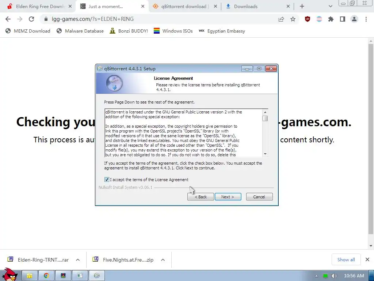Go back using the browser back arrow

(x=8, y=19)
